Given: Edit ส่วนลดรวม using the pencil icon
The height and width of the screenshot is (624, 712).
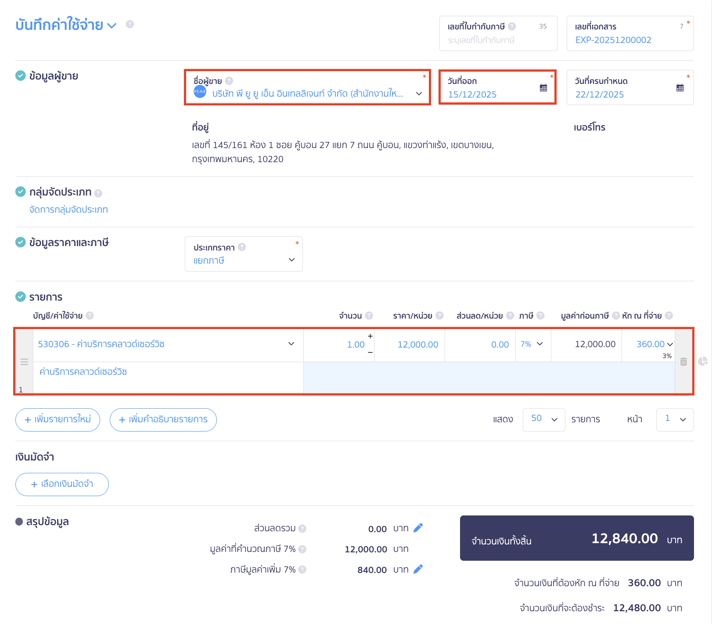Looking at the screenshot, I should point(418,528).
